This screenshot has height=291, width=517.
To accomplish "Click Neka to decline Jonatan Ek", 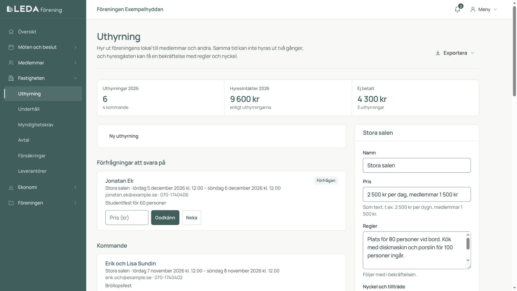I will pos(192,218).
